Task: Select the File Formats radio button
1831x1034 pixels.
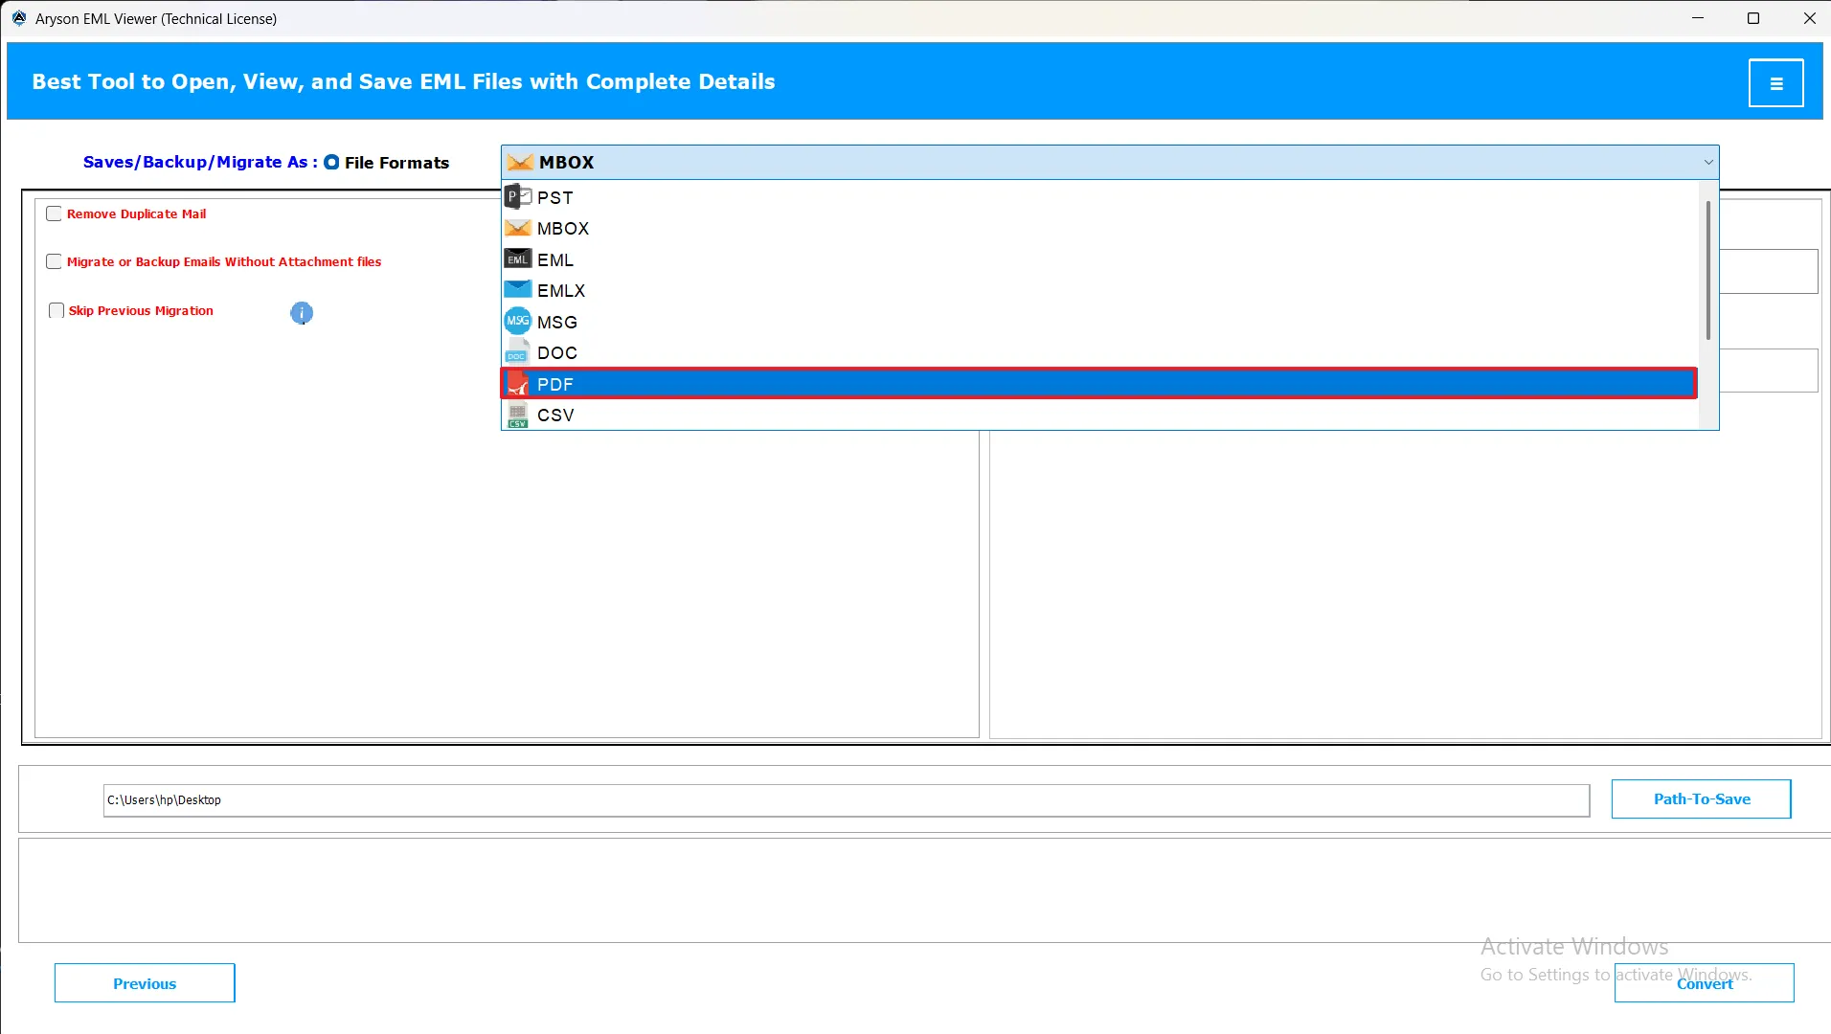Action: point(331,163)
